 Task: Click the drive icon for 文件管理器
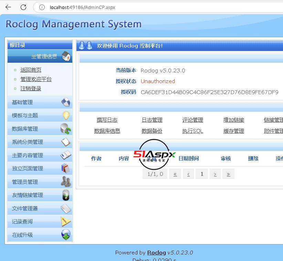click(x=66, y=209)
